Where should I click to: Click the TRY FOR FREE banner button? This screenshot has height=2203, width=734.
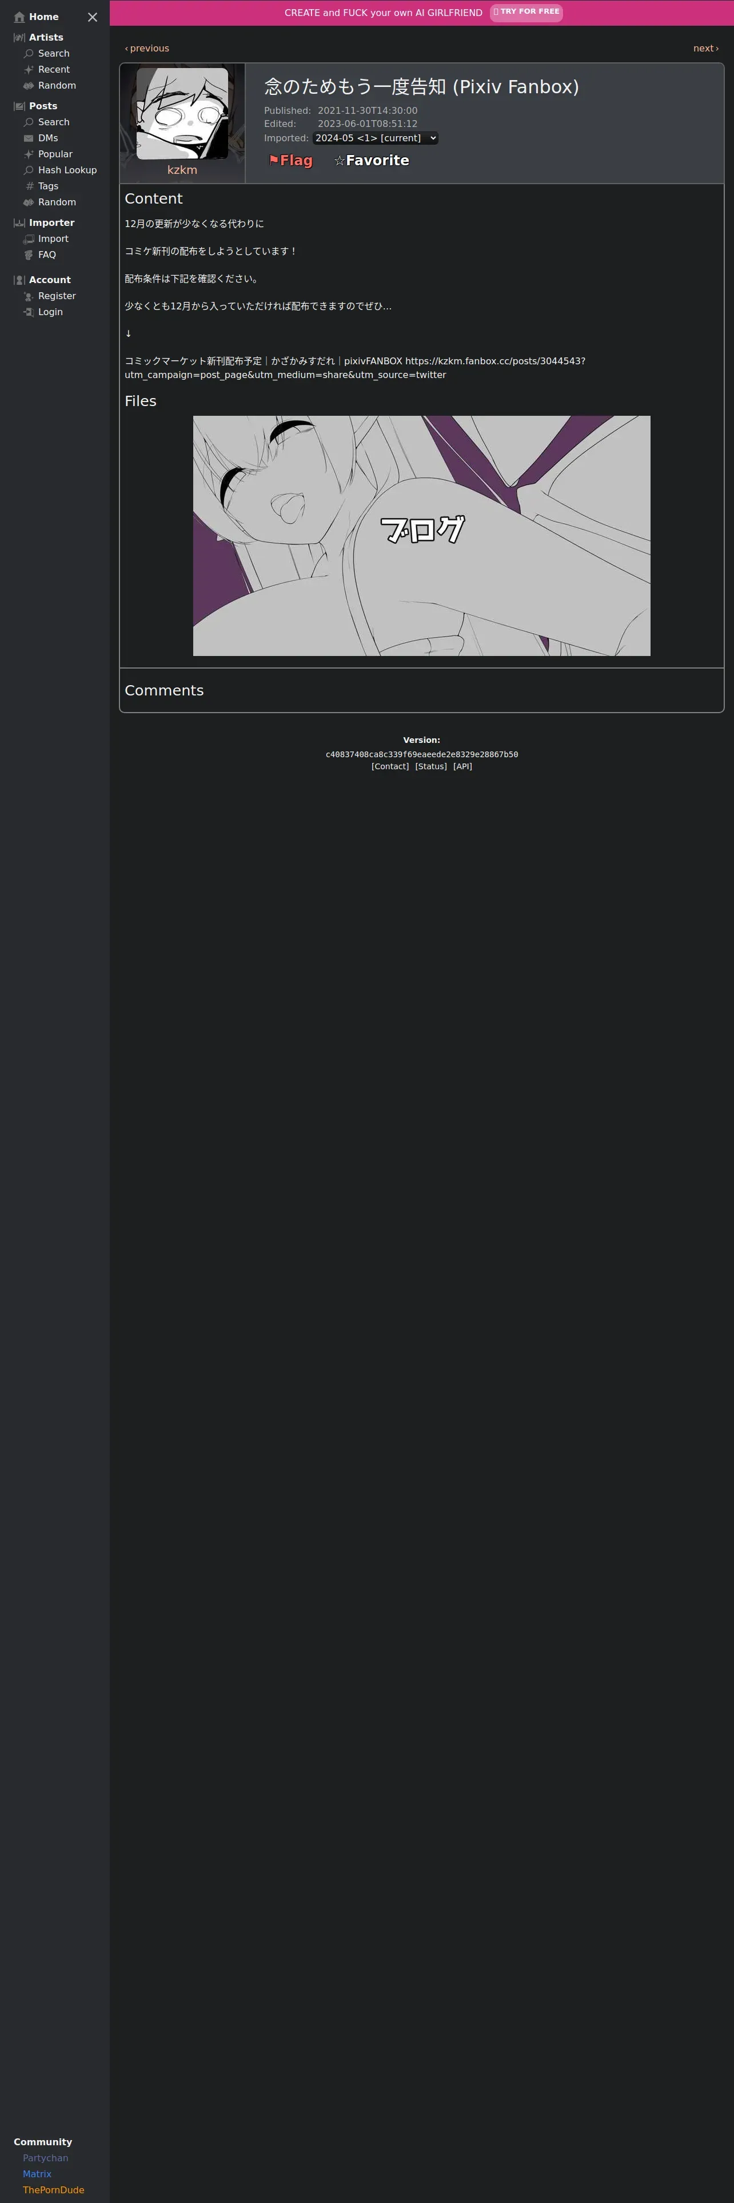pos(527,13)
